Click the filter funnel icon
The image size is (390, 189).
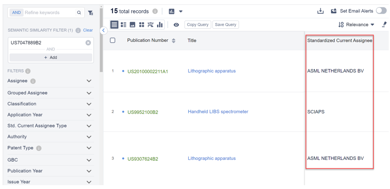[x=90, y=13]
